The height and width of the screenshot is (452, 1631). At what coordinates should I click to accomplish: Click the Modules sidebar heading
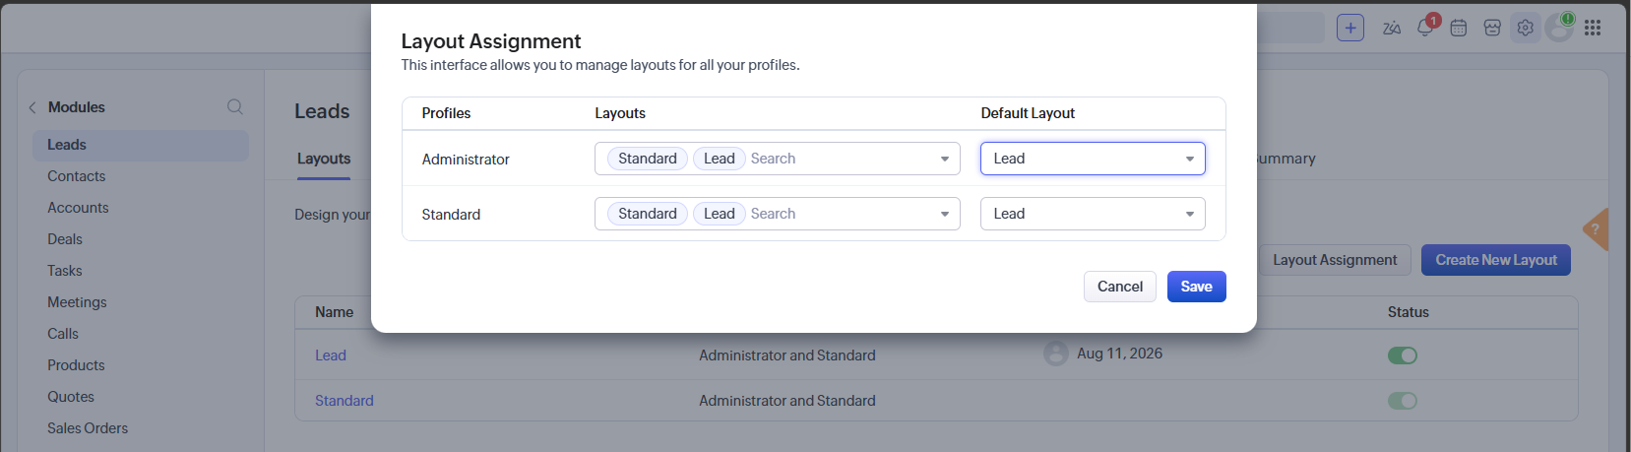tap(77, 107)
